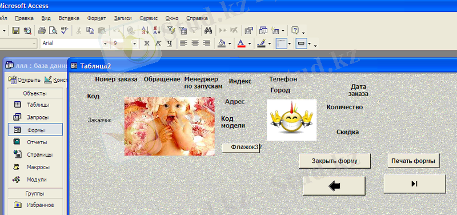Viewport: 457px width, 215px height.
Task: Click the Filter by Selection icon
Action: 171,30
